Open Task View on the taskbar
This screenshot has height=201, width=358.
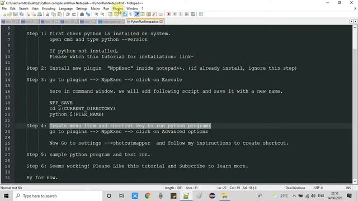pos(121,196)
